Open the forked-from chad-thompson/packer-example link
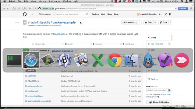This screenshot has height=109, width=195. [49, 25]
